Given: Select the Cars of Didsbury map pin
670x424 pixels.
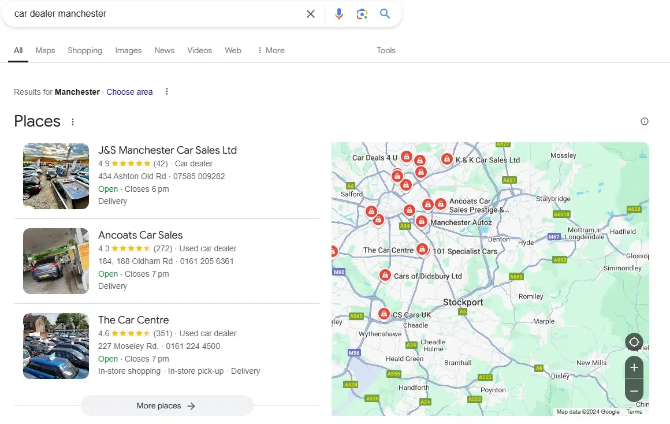Looking at the screenshot, I should click(385, 275).
